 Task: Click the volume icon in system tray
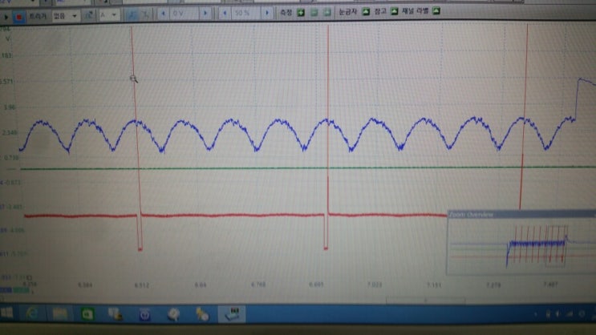[558, 313]
